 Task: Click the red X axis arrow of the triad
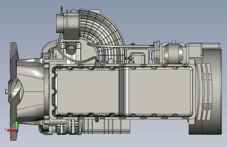pyautogui.click(x=12, y=131)
